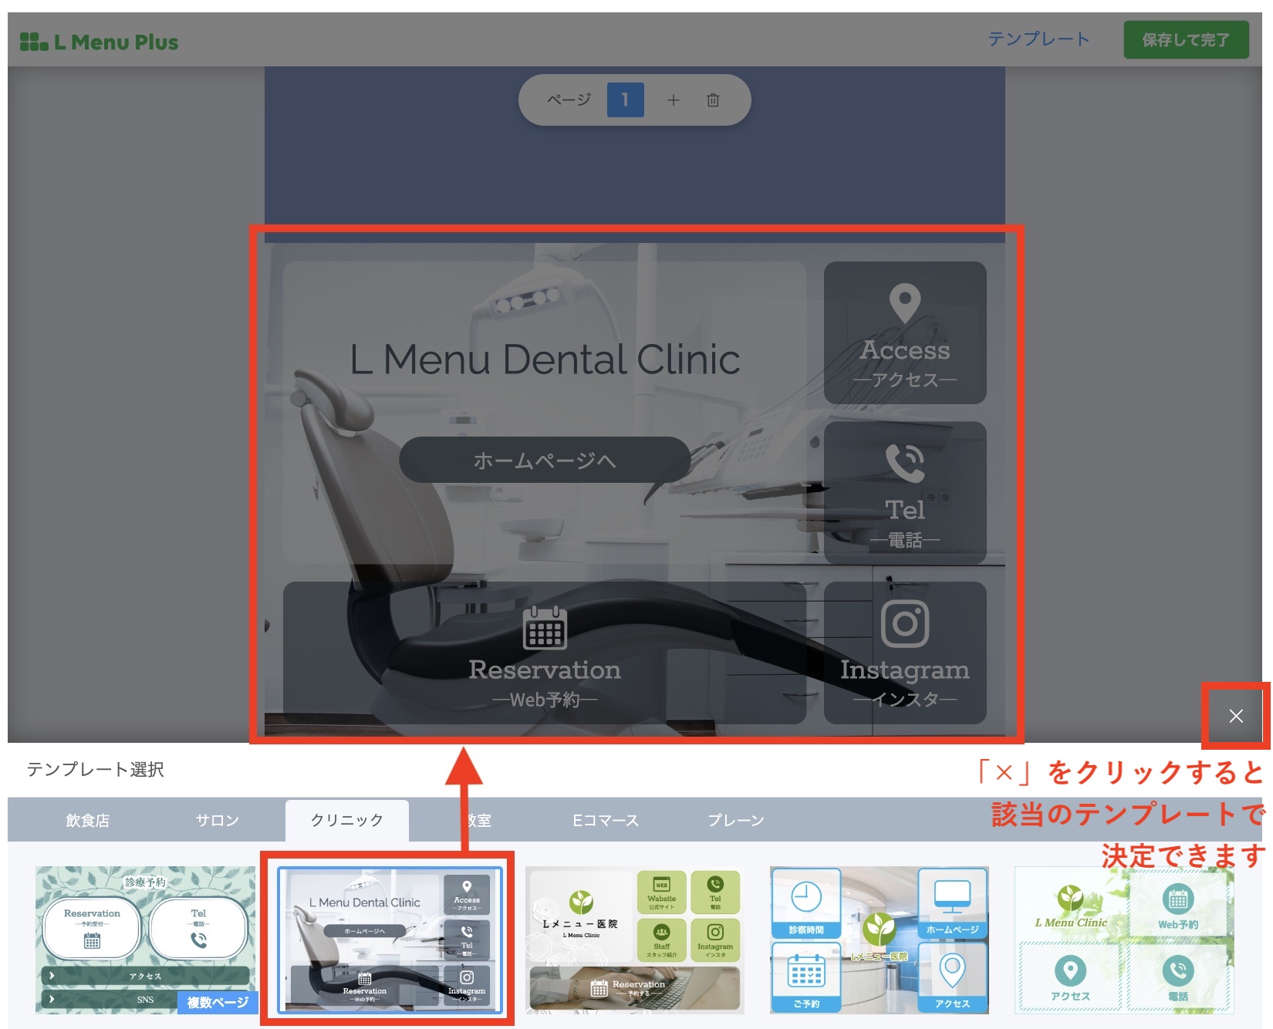This screenshot has width=1273, height=1029.
Task: Switch to the サロン tab
Action: click(217, 820)
